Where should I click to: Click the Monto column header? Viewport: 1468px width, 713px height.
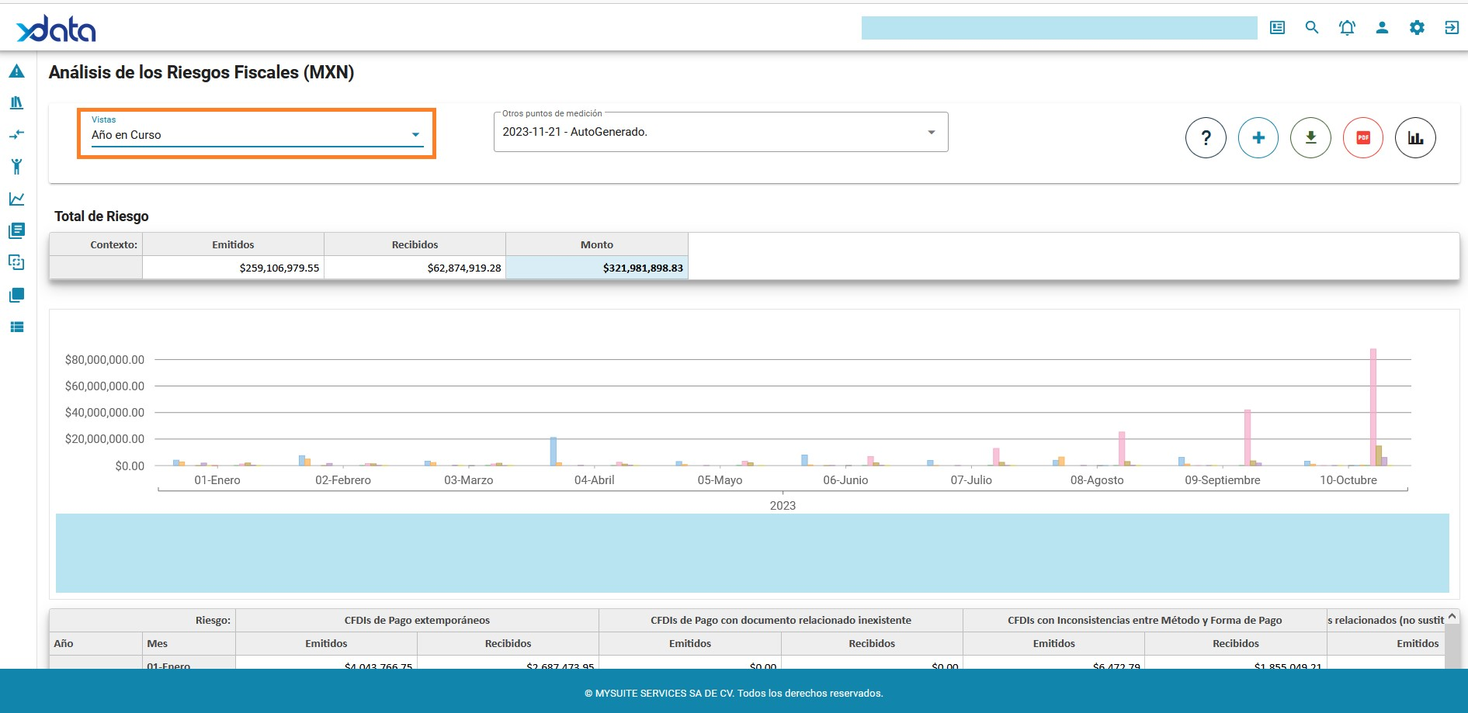coord(597,244)
